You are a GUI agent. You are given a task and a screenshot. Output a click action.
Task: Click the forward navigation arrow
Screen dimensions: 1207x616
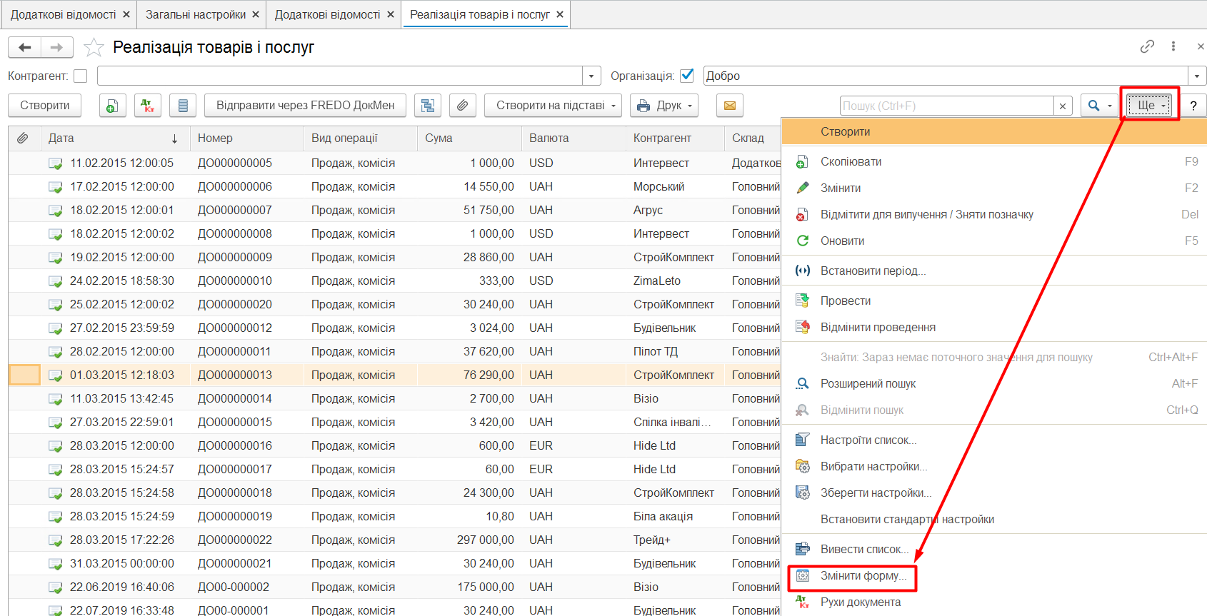pos(56,48)
